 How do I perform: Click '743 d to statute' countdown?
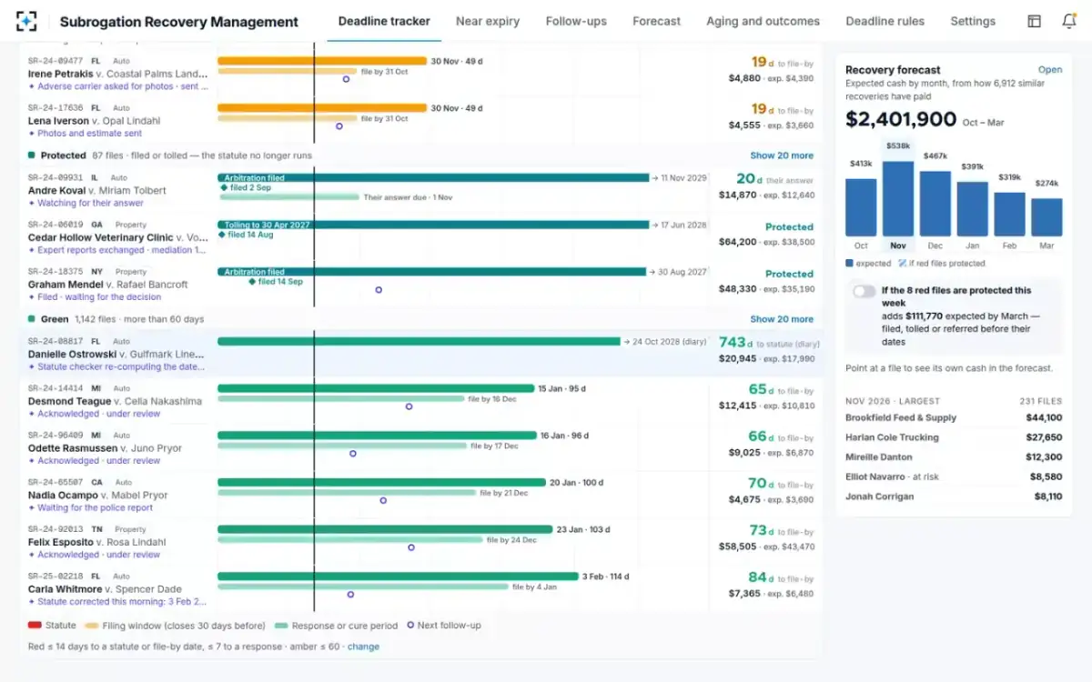point(770,343)
